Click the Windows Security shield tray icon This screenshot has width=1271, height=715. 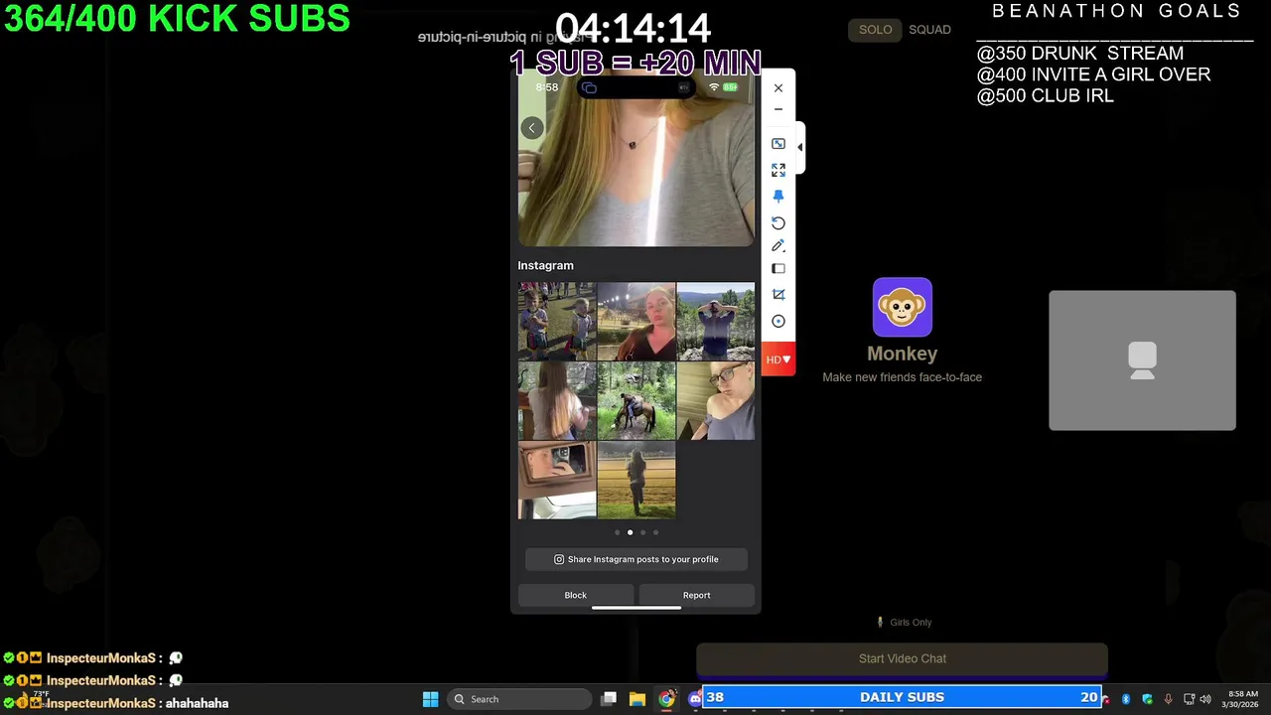(1147, 699)
